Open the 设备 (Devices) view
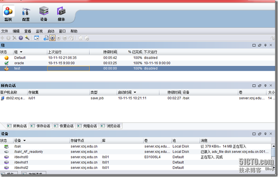Screen dimensions: 278x177 tap(44, 14)
